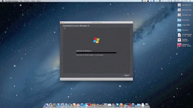Open Safari from the Dock
This screenshot has height=108, width=193.
pyautogui.click(x=66, y=105)
